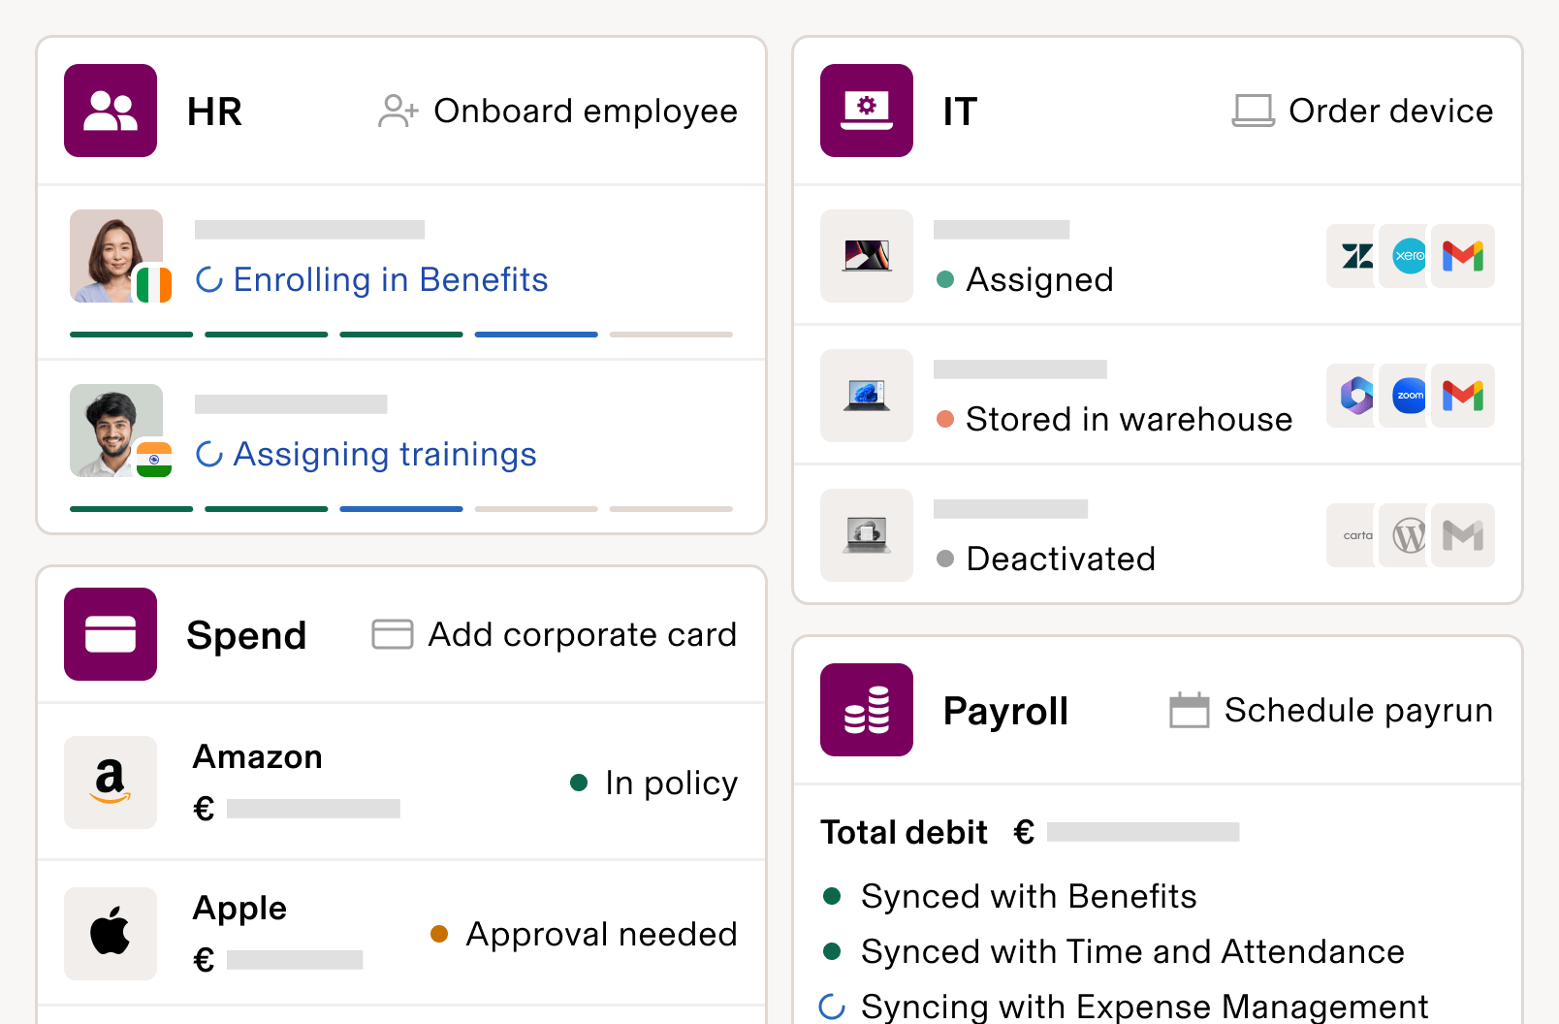
Task: Toggle the Synced with Benefits indicator
Action: [x=833, y=896]
